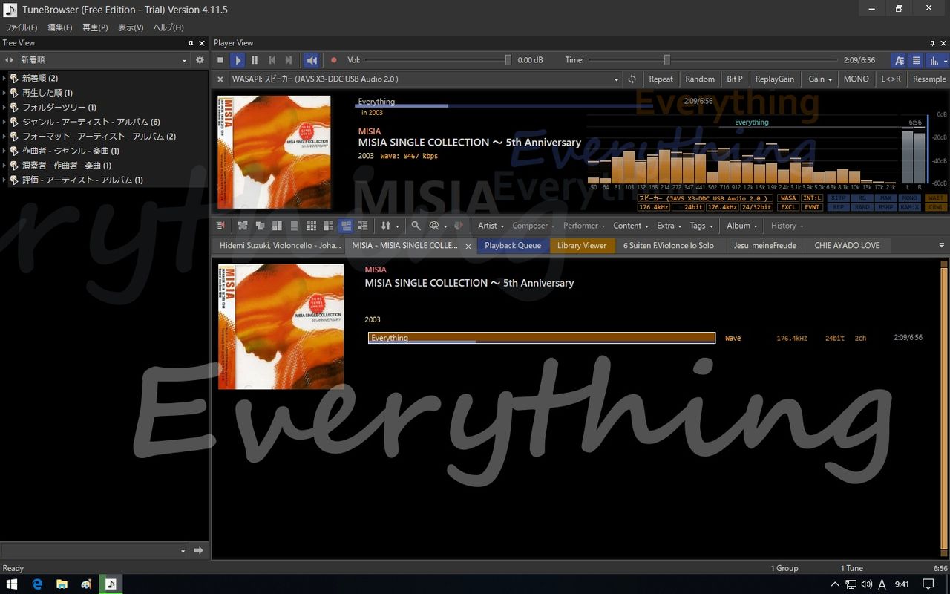
Task: Open the ヘルプ(H) menu
Action: coord(168,27)
